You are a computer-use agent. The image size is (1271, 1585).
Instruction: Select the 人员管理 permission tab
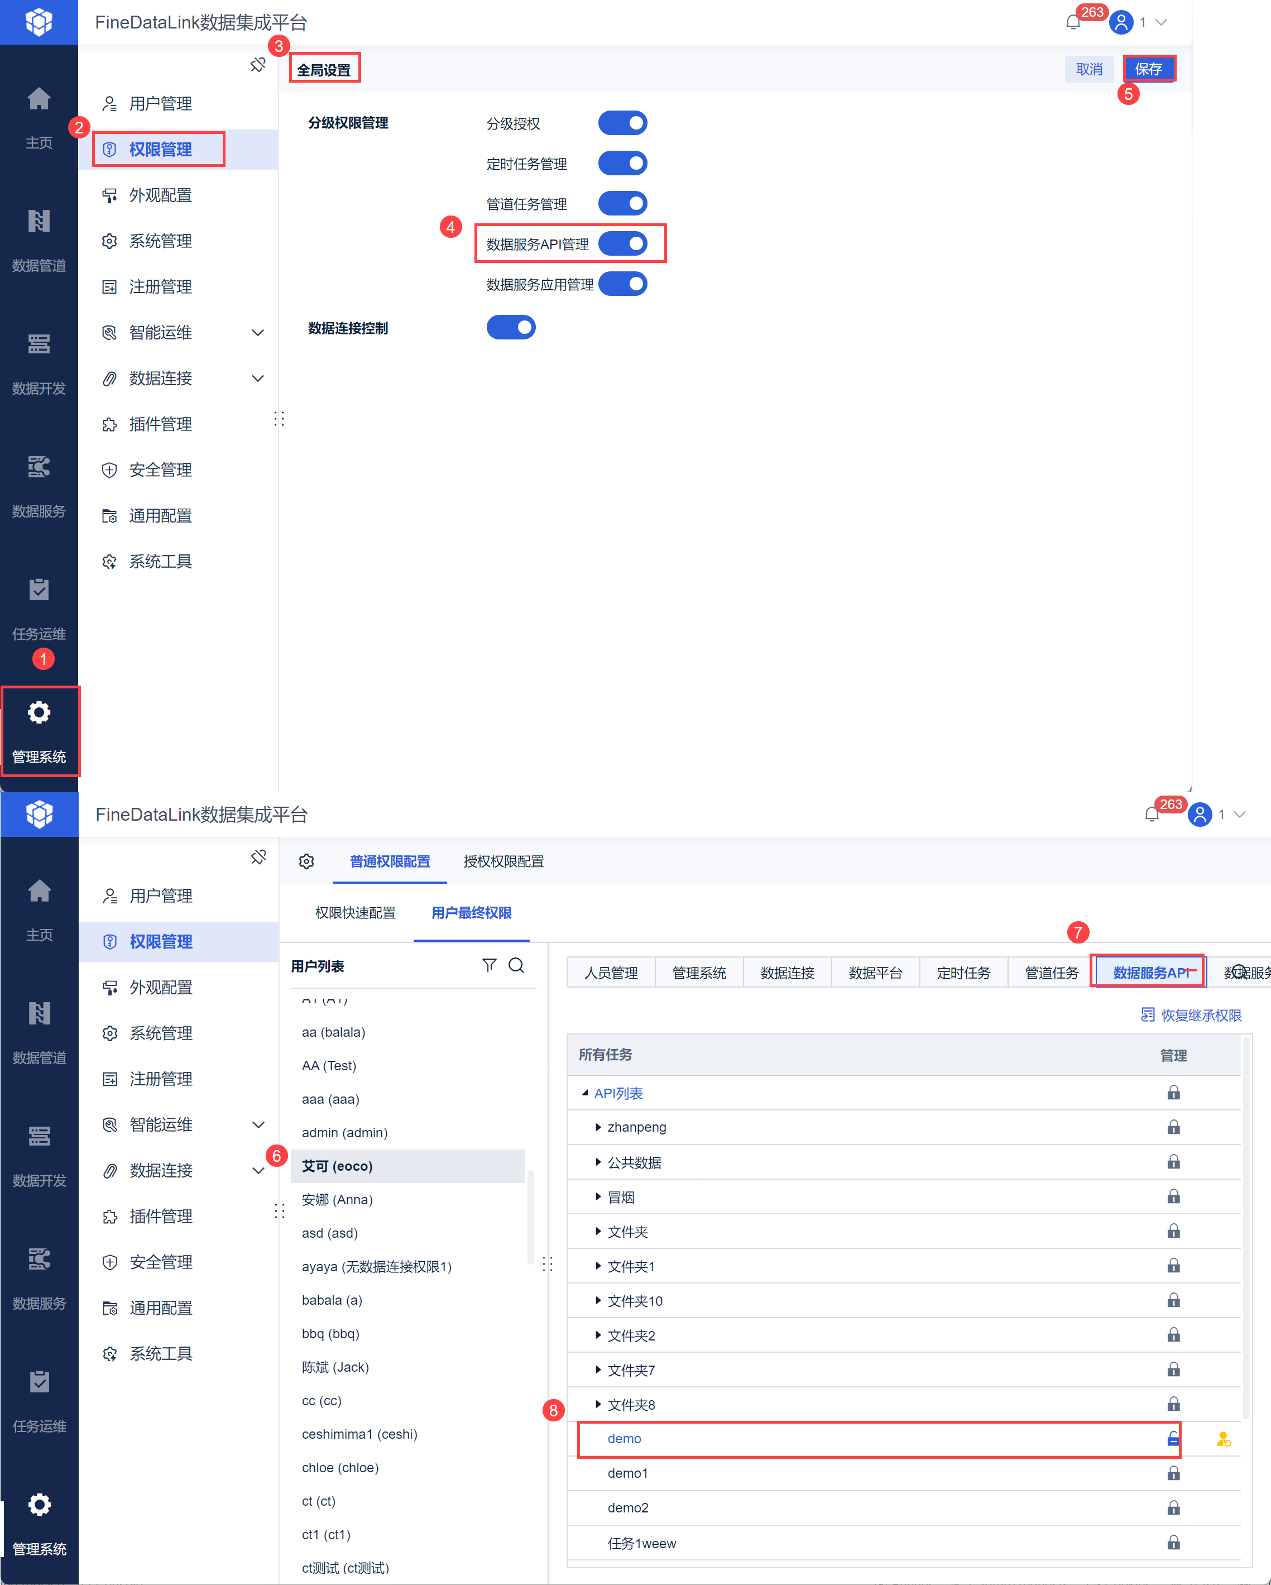point(611,973)
